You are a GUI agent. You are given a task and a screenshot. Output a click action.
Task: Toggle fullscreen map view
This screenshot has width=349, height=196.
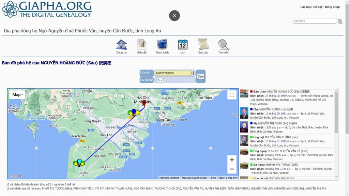(232, 95)
